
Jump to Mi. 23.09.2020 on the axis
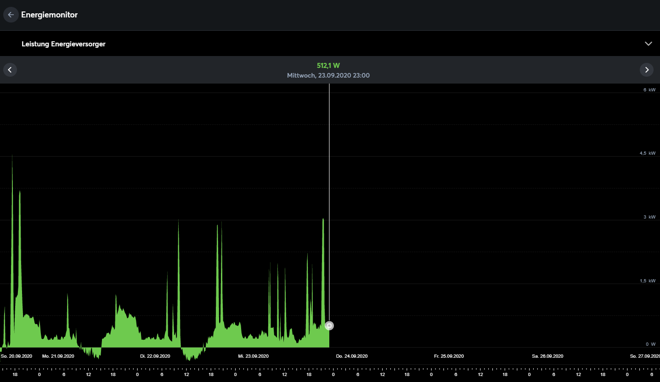(x=253, y=356)
